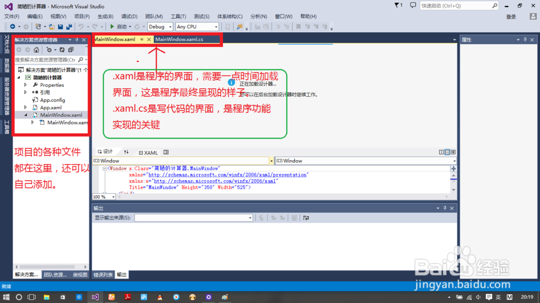
Task: Open the feedback speech bubble icon
Action: 413,5
